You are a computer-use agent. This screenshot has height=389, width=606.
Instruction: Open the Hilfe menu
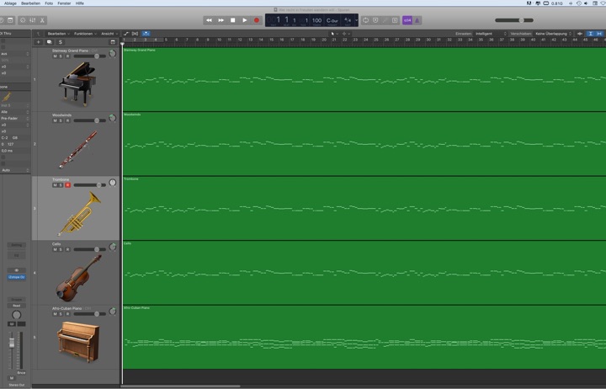[80, 3]
